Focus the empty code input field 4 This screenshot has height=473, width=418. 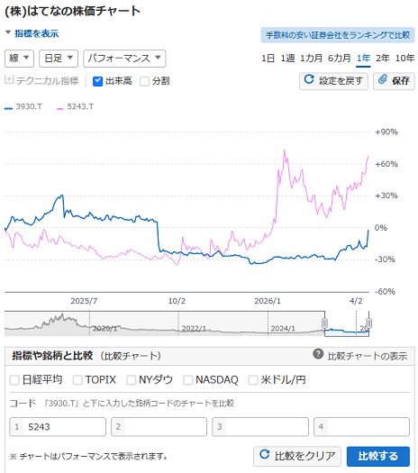tap(361, 427)
